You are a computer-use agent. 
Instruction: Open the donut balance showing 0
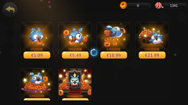[x=135, y=5]
